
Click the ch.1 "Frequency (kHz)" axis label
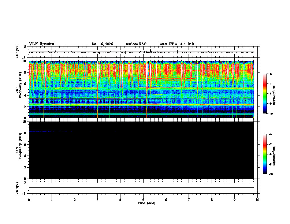[20, 85]
